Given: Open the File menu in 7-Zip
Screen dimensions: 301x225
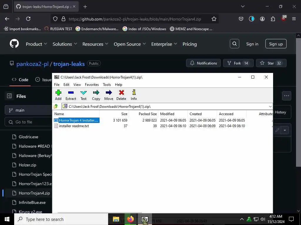Looking at the screenshot, I should point(57,85).
